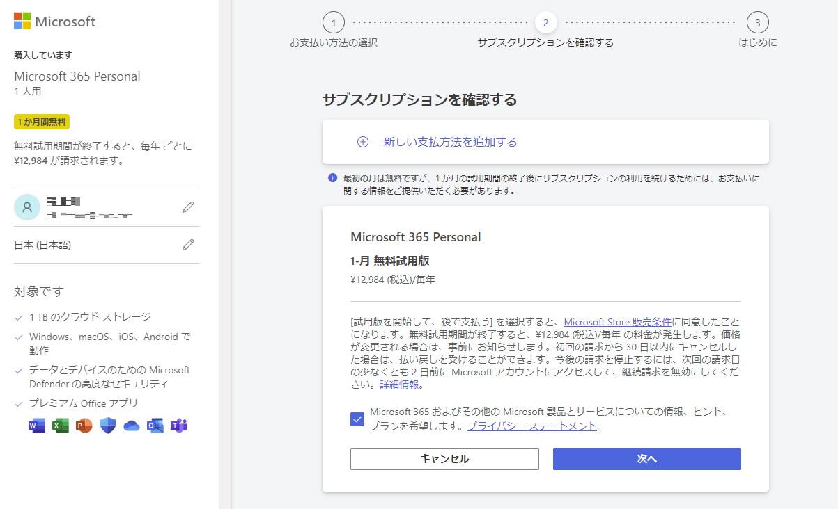838x509 pixels.
Task: Click the 次へ button
Action: pyautogui.click(x=646, y=458)
